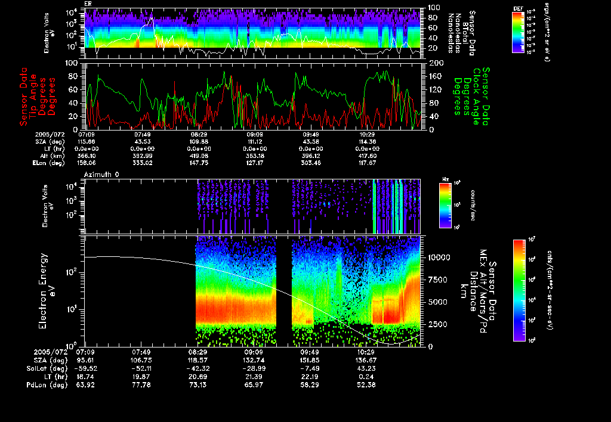Click the 10000 km distance tick label
The height and width of the screenshot is (422, 611).
point(439,257)
